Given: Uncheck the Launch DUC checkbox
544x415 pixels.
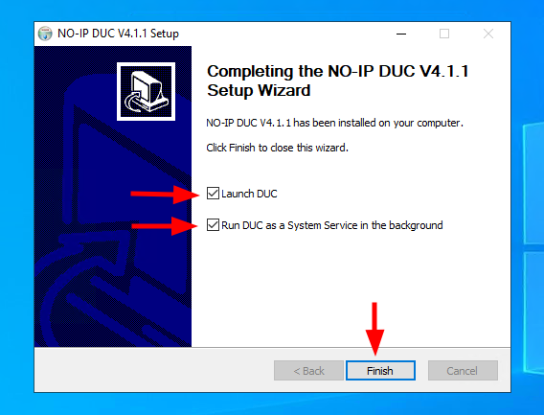Looking at the screenshot, I should click(x=213, y=193).
